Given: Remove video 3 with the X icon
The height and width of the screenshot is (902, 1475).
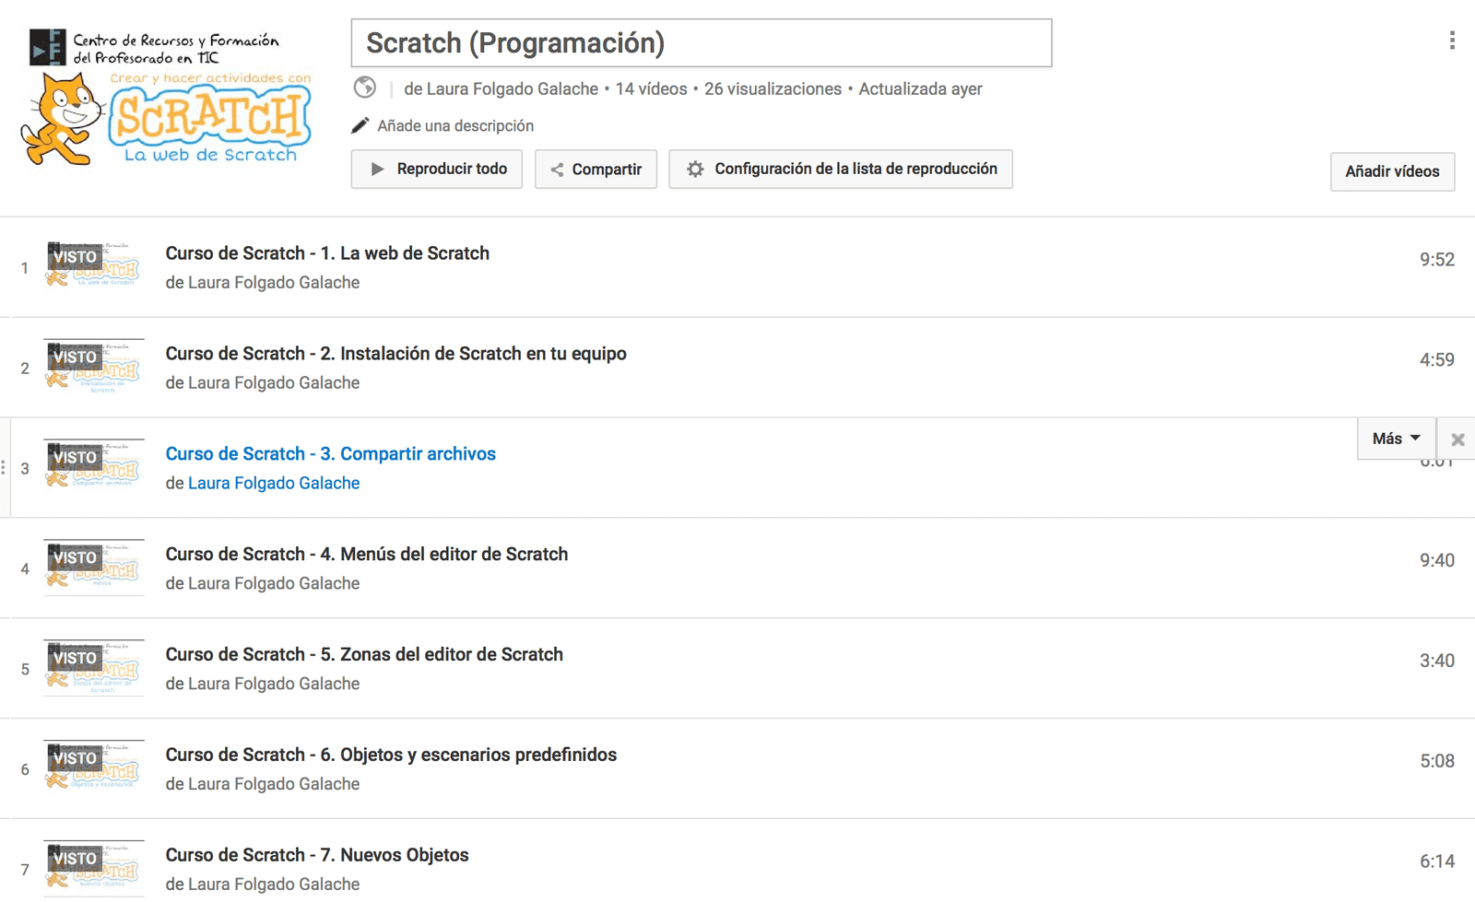Looking at the screenshot, I should click(x=1457, y=439).
